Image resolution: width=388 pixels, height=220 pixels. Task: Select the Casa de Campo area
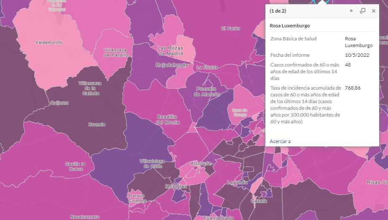click(240, 112)
